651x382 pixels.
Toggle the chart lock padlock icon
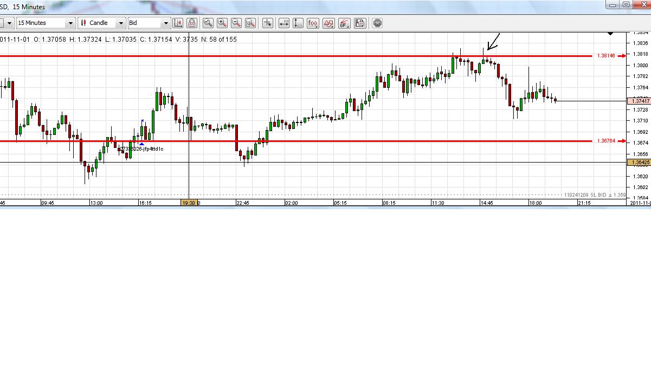(x=191, y=23)
